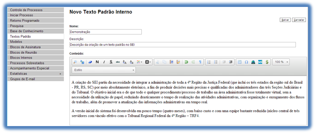Toggle bold (N) formatting
The height and width of the screenshot is (133, 315).
[x=97, y=62]
